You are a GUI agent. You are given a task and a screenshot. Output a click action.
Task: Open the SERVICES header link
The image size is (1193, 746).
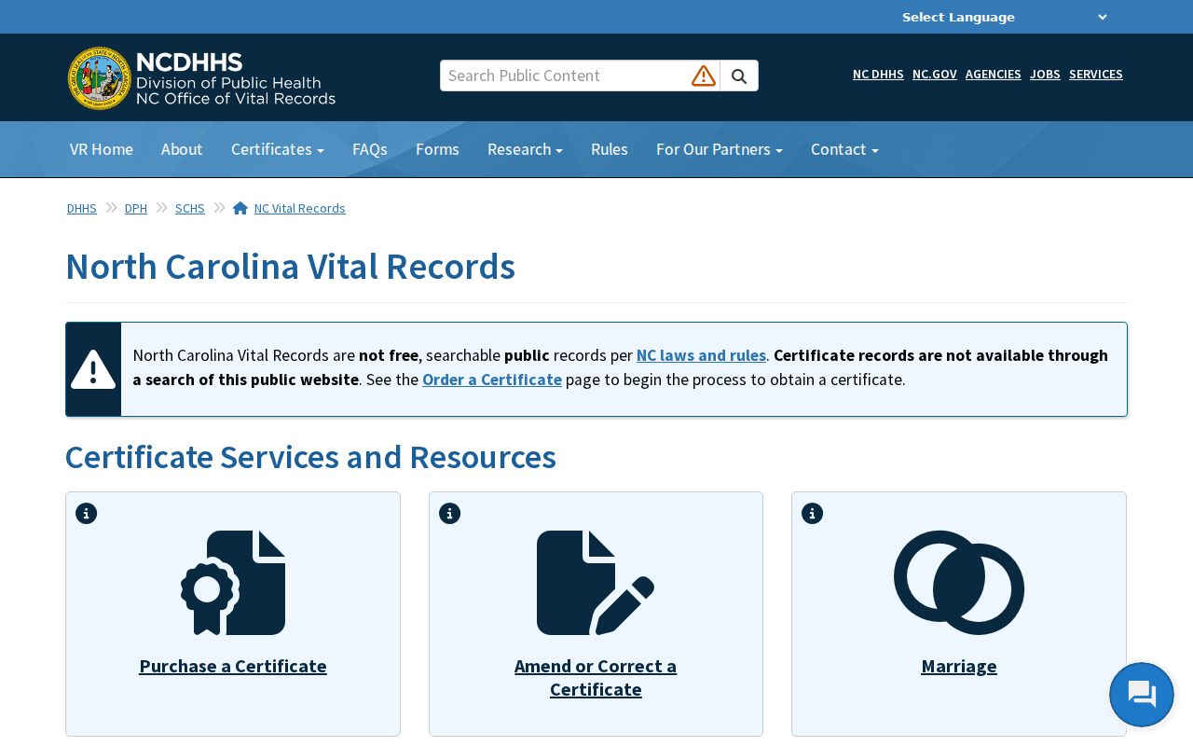1096,74
